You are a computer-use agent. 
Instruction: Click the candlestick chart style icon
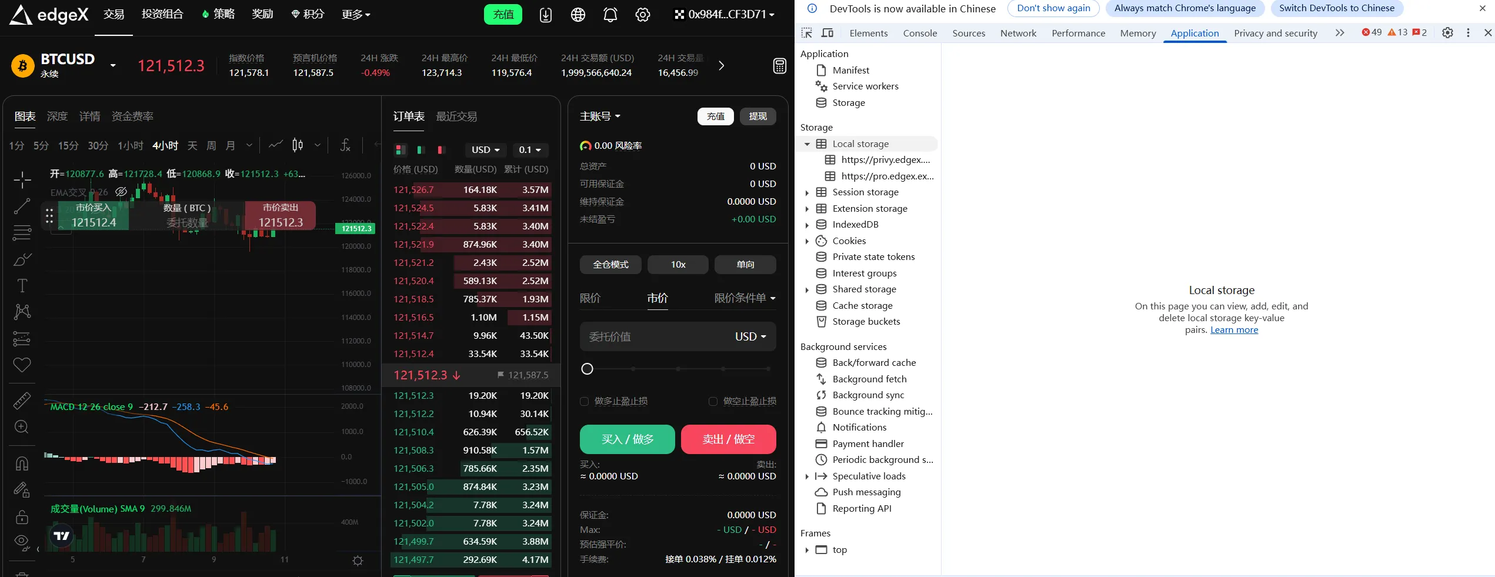(297, 145)
